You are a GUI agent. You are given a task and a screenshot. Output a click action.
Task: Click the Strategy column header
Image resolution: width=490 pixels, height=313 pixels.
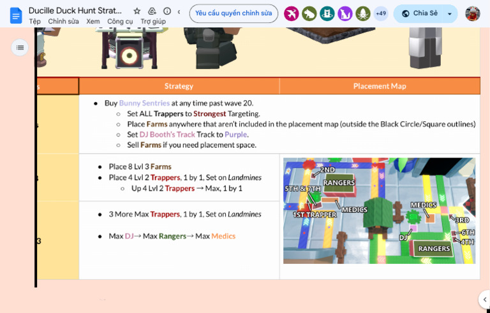pyautogui.click(x=179, y=86)
